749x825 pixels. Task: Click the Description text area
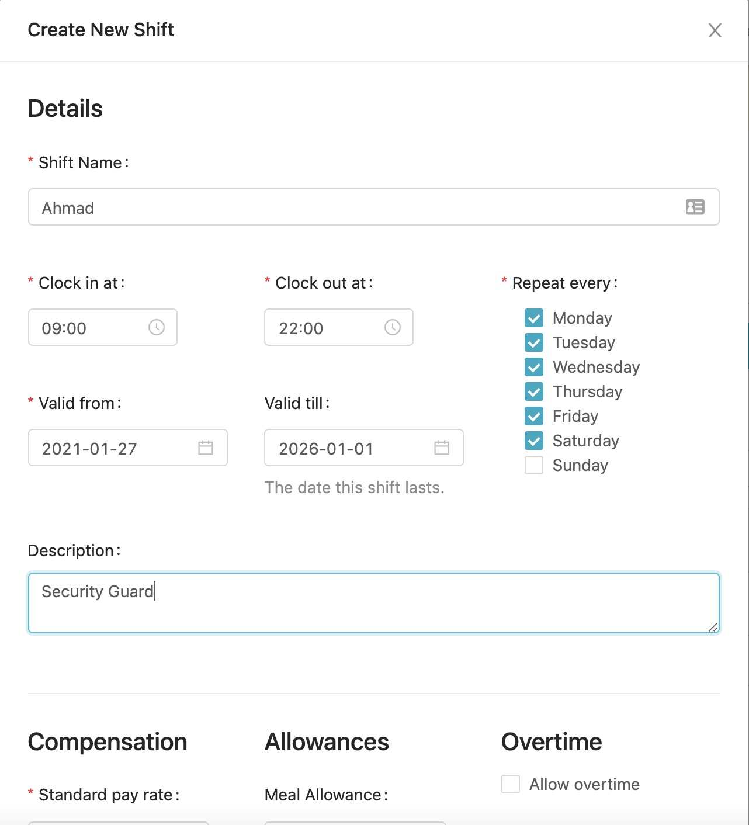tap(374, 603)
